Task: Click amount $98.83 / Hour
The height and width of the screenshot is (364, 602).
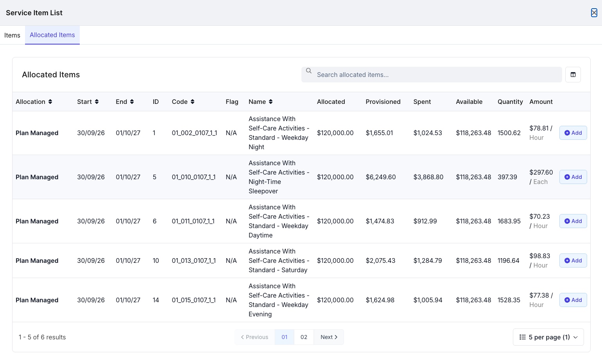Action: click(x=539, y=261)
